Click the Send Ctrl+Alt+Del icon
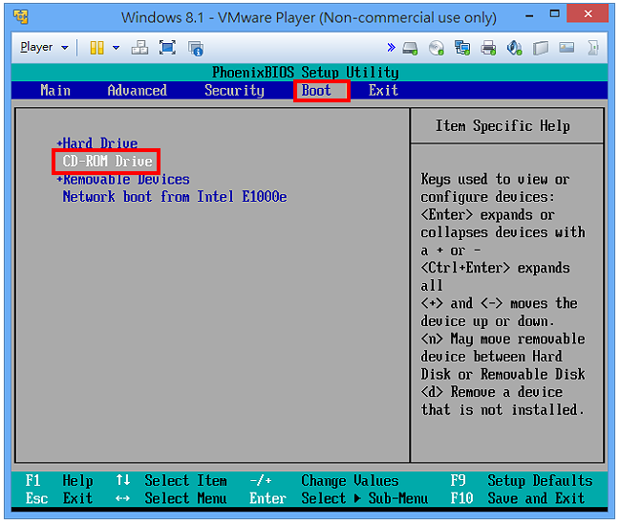This screenshot has width=620, height=525. pos(139,48)
